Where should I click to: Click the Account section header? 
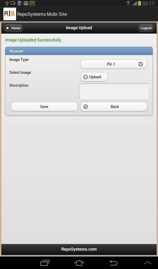[79, 51]
